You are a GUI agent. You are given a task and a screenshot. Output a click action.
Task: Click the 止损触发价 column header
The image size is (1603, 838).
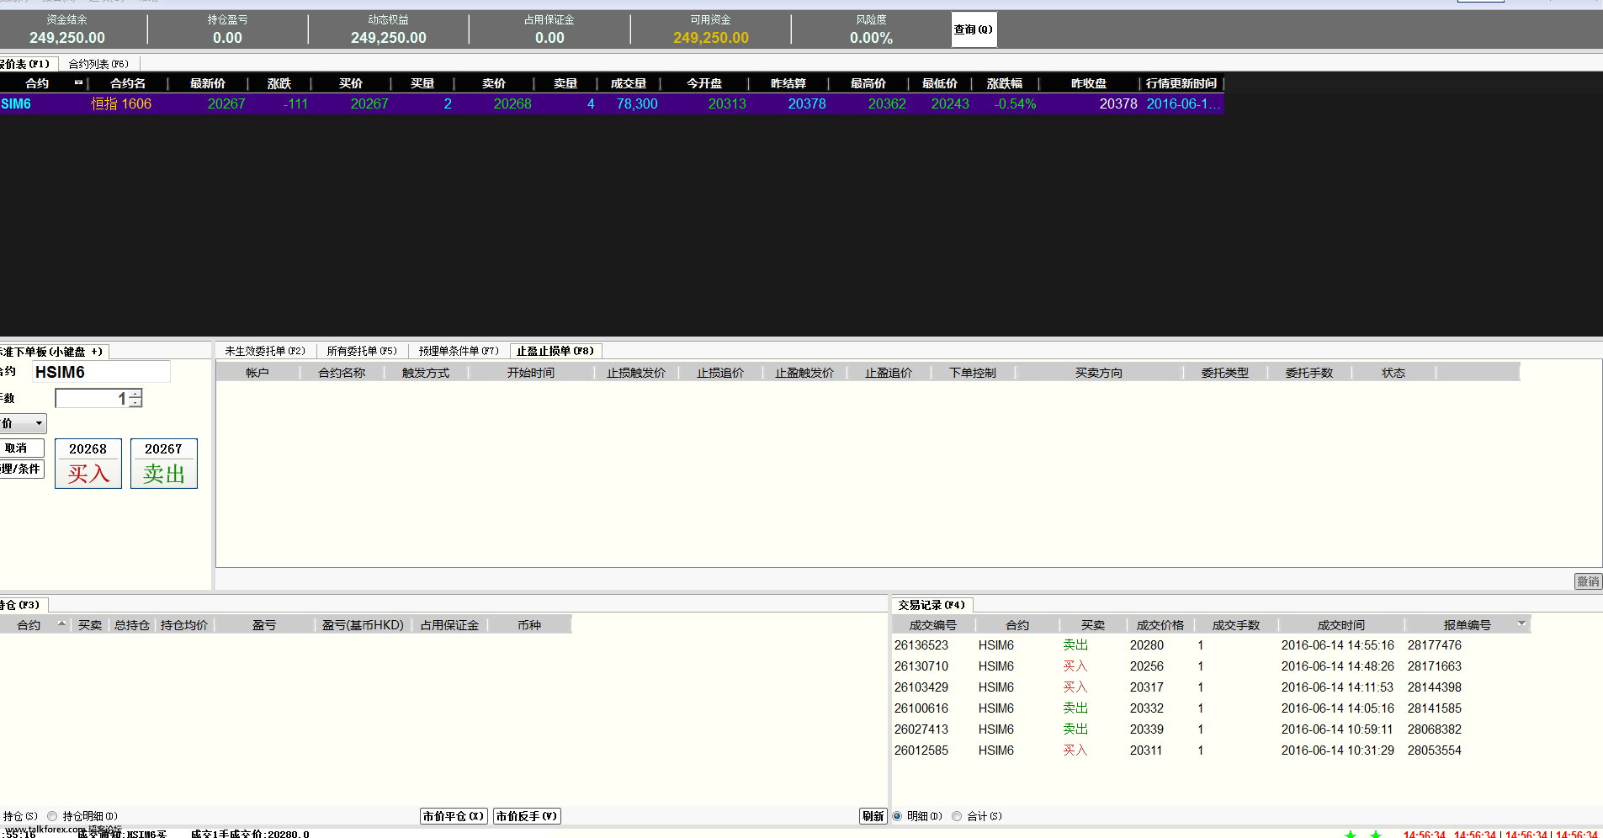coord(636,373)
